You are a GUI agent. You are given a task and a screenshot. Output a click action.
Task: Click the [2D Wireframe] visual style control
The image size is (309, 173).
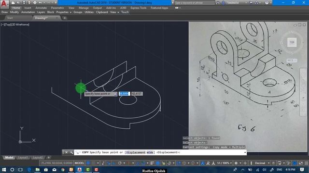tap(20, 25)
